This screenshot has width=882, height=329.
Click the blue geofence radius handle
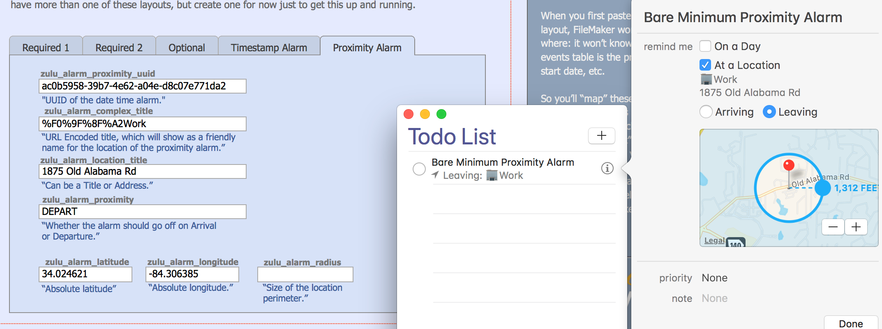coord(822,188)
